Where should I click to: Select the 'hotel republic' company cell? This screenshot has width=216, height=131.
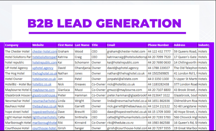pyautogui.click(x=18, y=63)
